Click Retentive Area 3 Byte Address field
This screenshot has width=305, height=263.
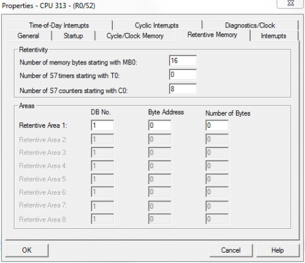pyautogui.click(x=160, y=152)
